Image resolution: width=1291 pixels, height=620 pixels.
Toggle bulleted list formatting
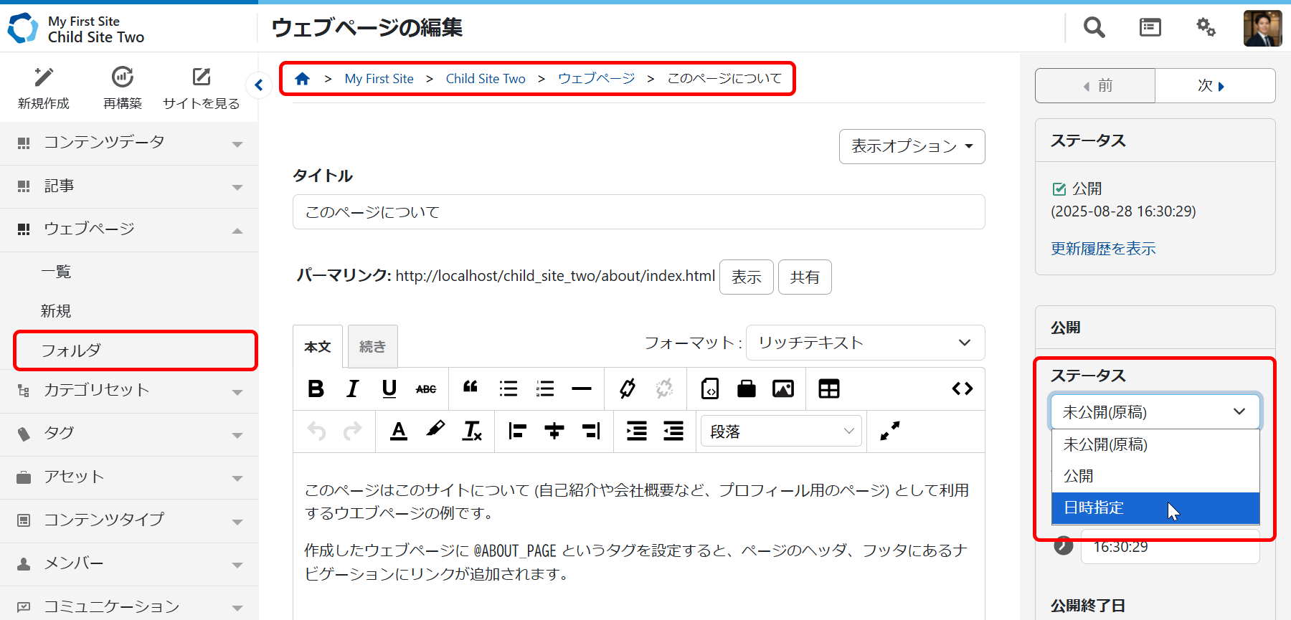[x=509, y=388]
